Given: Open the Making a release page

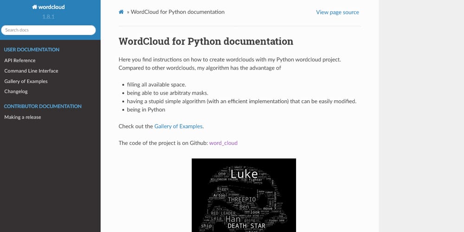Looking at the screenshot, I should pos(23,117).
